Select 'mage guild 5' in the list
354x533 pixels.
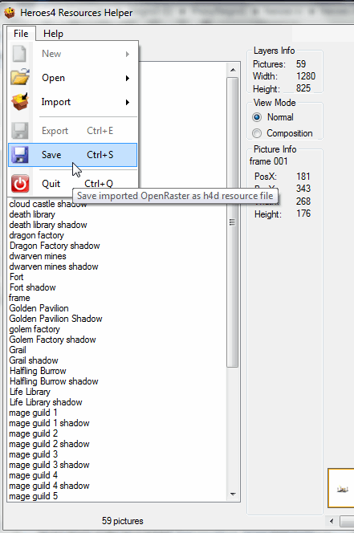point(34,496)
